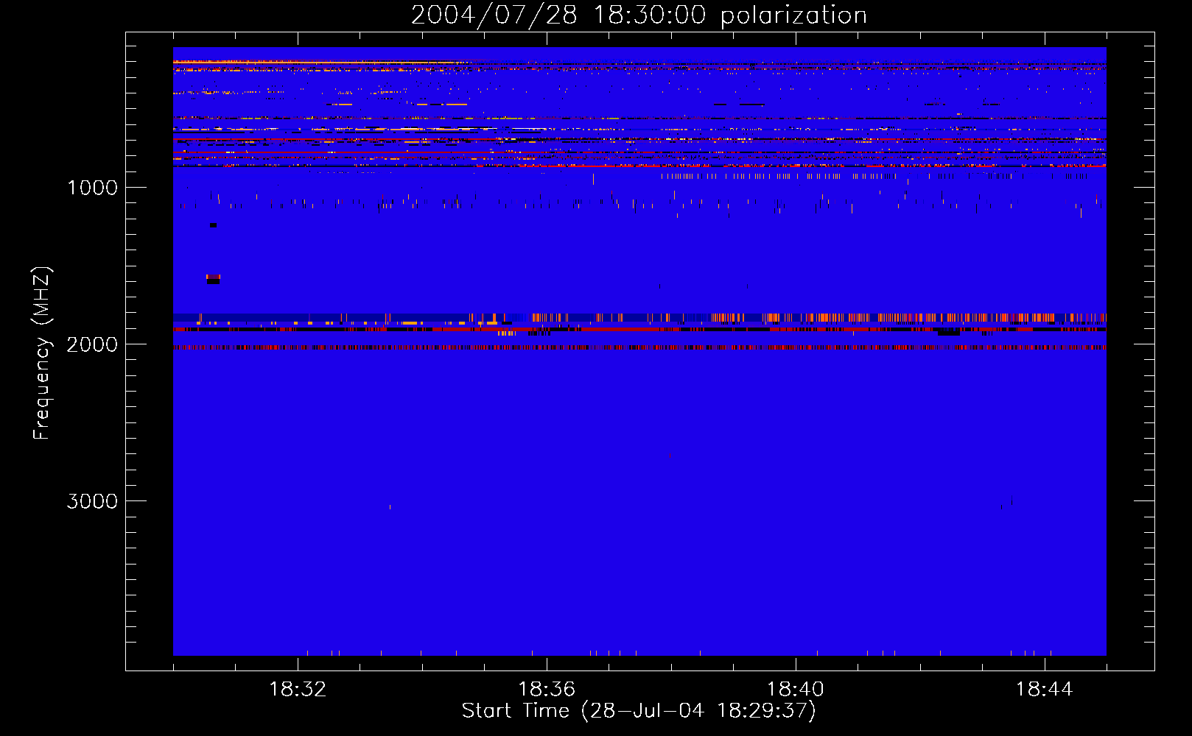Select the 'Frequency (MHZ)' y-axis label
This screenshot has height=736, width=1192.
click(x=42, y=353)
